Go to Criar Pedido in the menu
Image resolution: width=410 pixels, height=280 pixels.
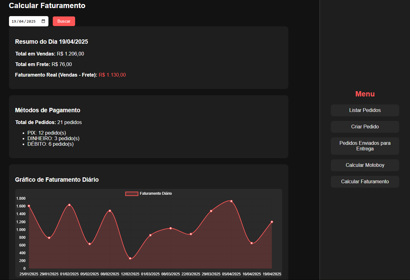pyautogui.click(x=365, y=127)
